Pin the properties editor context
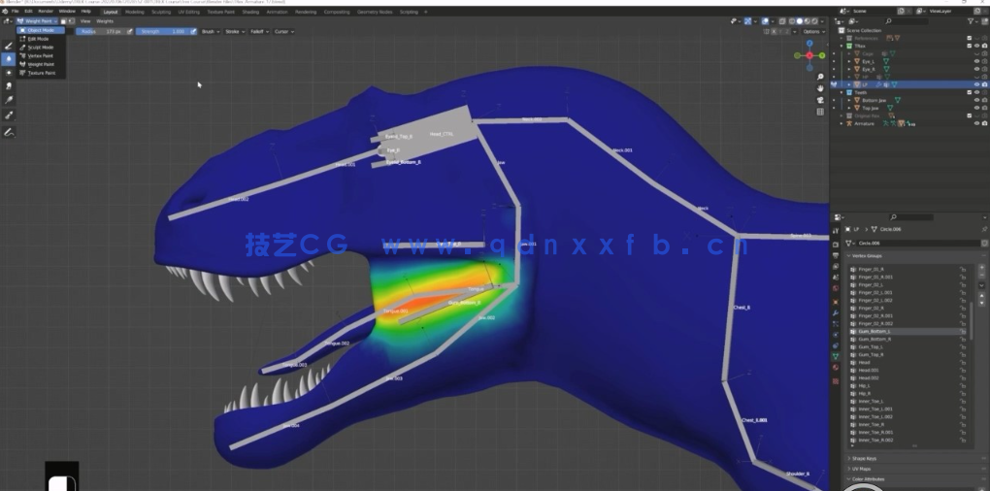This screenshot has width=990, height=491. point(984,229)
